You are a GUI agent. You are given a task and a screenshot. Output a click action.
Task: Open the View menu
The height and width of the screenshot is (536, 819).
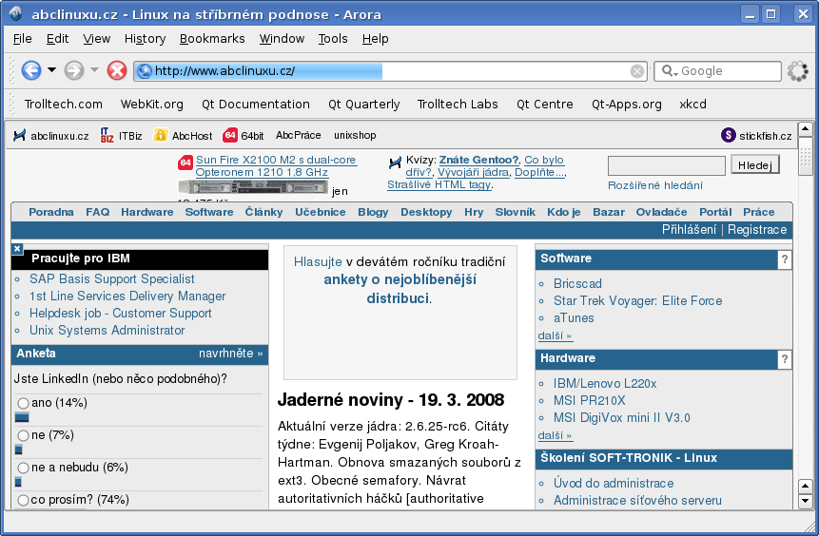(x=97, y=39)
